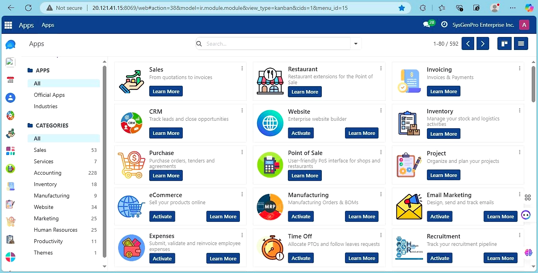Click the Inventory app icon
This screenshot has height=273, width=538.
coord(409,123)
